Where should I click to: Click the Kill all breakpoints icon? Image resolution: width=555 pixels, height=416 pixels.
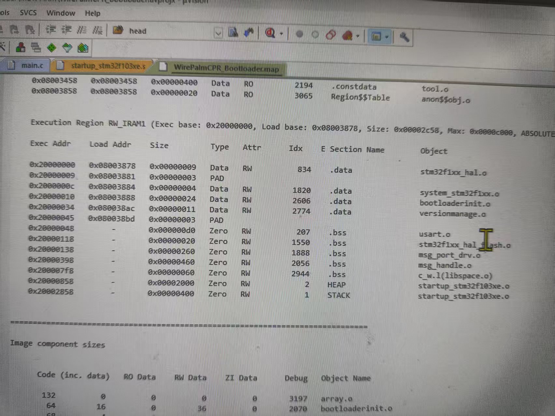pyautogui.click(x=348, y=35)
